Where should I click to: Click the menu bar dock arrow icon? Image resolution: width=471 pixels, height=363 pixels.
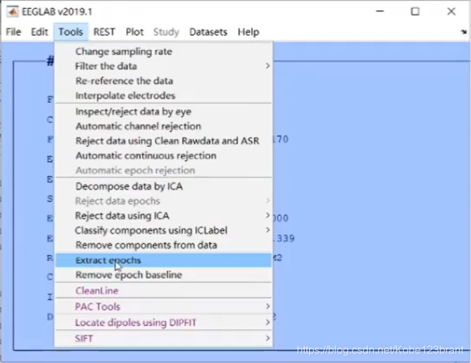(x=464, y=32)
